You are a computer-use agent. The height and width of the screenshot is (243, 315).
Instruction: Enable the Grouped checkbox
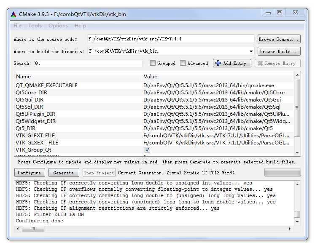tap(153, 63)
